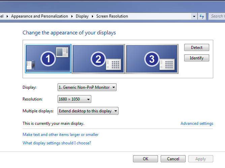Open Advanced settings link
This screenshot has height=168, width=225.
tap(197, 123)
